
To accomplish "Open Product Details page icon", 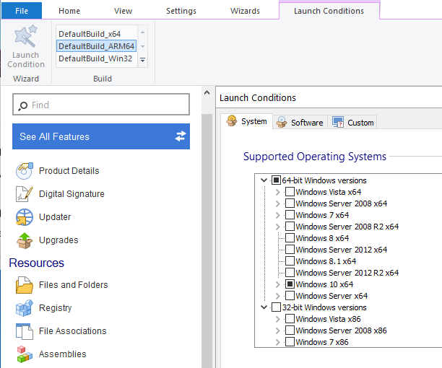I will pyautogui.click(x=25, y=171).
